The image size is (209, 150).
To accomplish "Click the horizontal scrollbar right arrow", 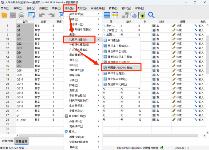I will (204, 135).
